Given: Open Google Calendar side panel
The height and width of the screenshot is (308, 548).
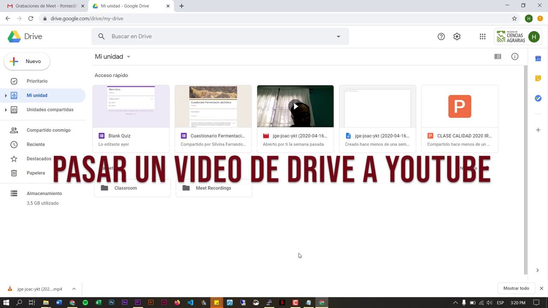Looking at the screenshot, I should pos(538,58).
